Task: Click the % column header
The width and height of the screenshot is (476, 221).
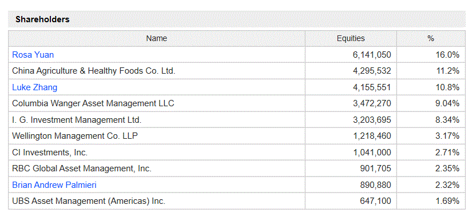Action: pos(431,38)
